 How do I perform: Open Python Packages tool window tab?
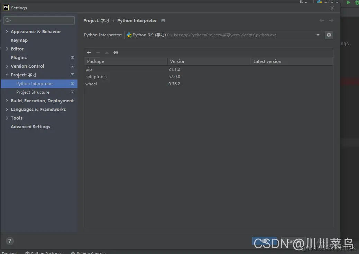click(x=44, y=253)
